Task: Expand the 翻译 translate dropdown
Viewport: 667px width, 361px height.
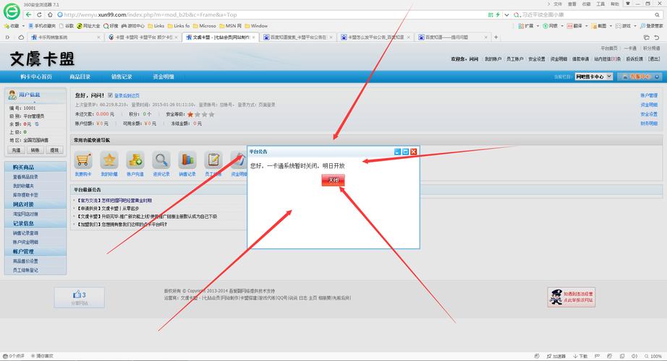Action: (x=587, y=26)
